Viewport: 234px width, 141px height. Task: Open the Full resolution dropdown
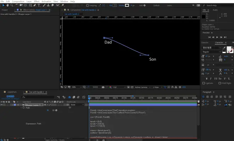(x=119, y=87)
